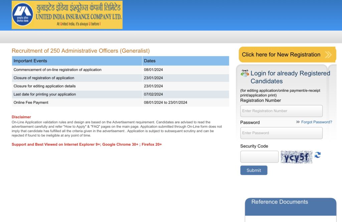Screen dimensions: 342x222
Task: Click the registered candidates people icon
Action: click(x=245, y=73)
